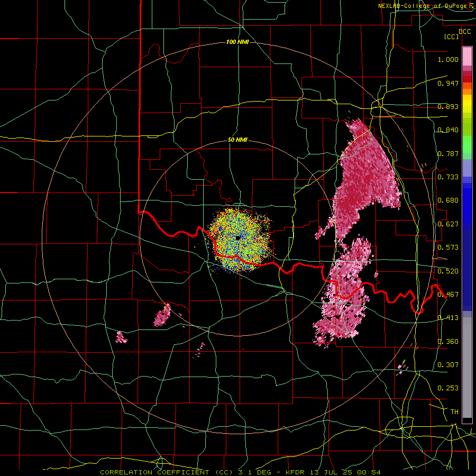Click the 0.253 value on the color scale
The width and height of the screenshot is (476, 476).
[448, 388]
